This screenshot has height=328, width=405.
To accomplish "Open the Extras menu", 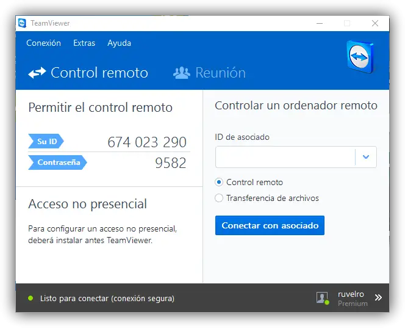I will pos(84,43).
